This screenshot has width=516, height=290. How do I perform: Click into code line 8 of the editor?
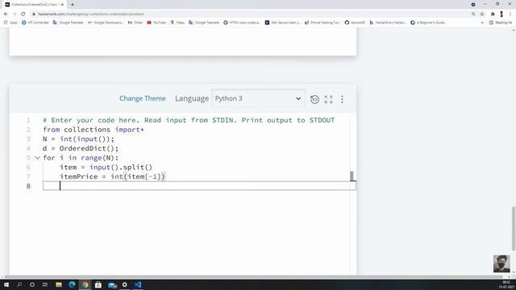199,186
